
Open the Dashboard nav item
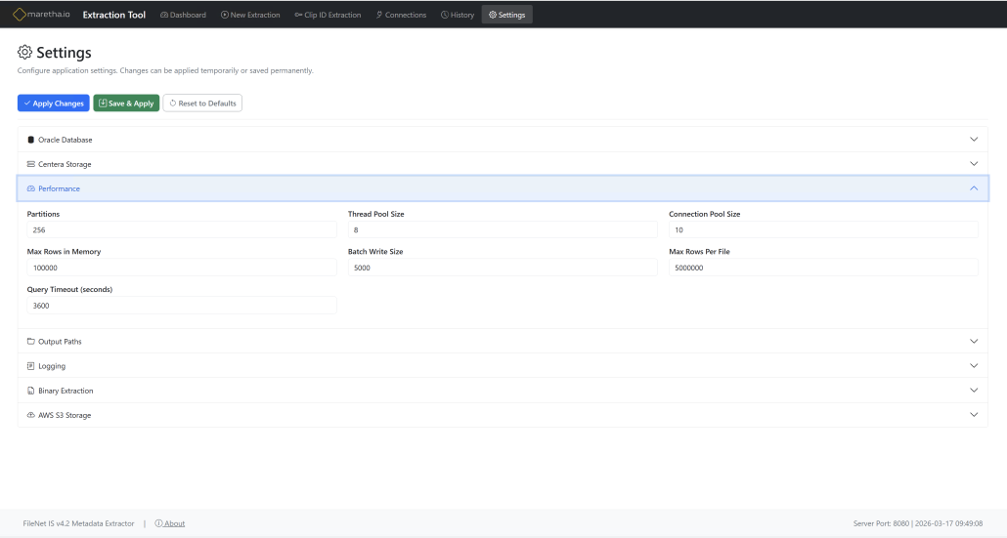click(183, 15)
